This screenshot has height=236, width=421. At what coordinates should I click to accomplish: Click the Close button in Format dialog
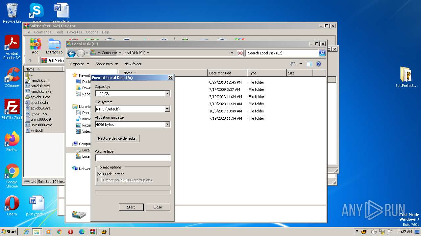(158, 207)
